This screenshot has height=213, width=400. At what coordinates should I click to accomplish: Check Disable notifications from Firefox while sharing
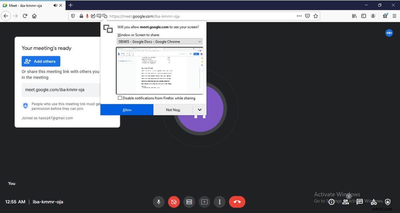120,98
